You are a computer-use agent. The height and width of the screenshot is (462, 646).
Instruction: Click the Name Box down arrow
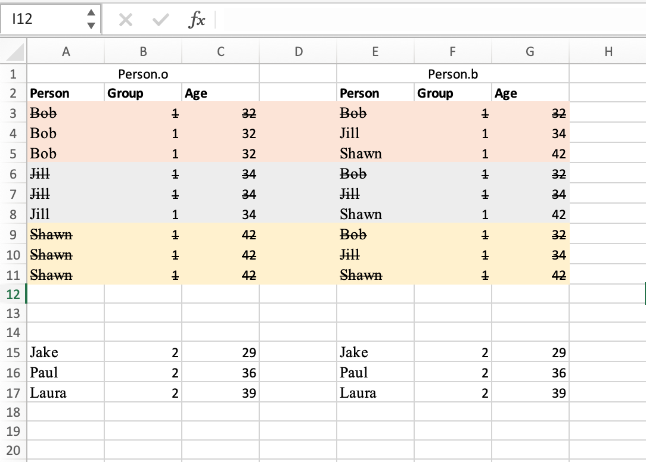(91, 25)
